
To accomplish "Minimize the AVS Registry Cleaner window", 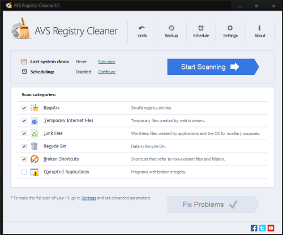I will (x=240, y=6).
